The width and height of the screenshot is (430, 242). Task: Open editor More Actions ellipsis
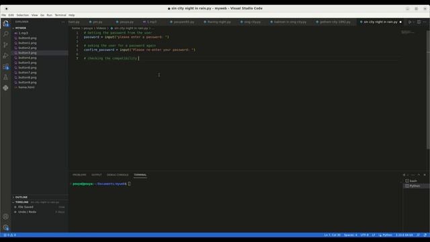[x=425, y=22]
